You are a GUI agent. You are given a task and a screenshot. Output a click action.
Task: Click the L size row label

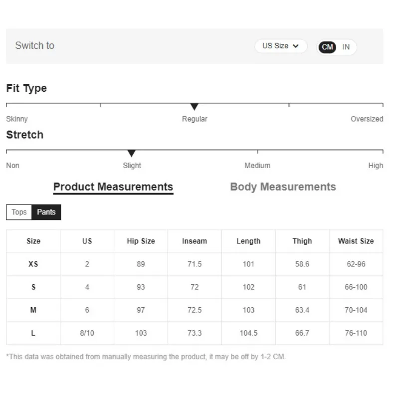pos(33,333)
